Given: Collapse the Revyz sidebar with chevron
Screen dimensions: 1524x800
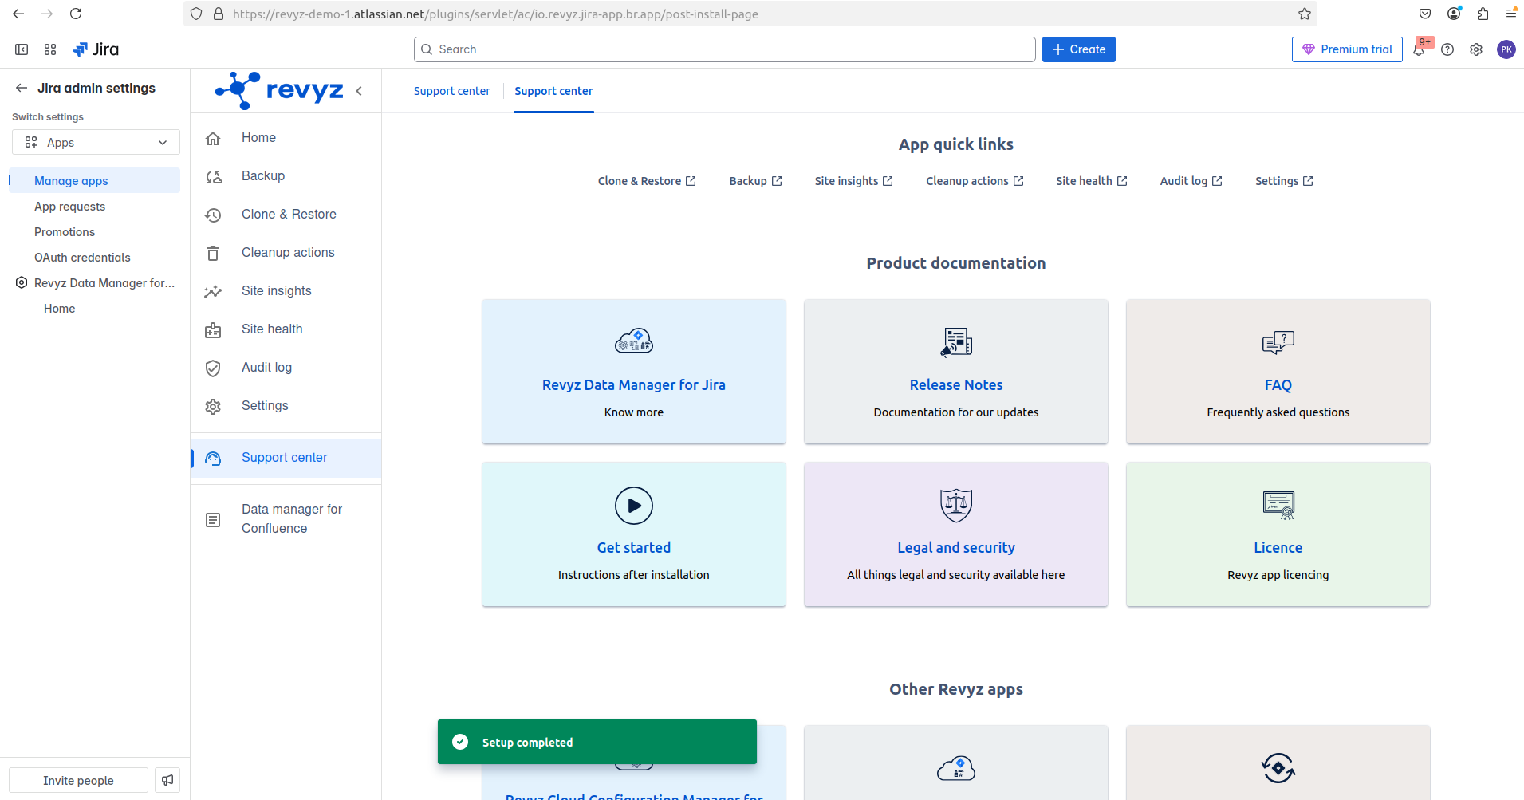Looking at the screenshot, I should (x=360, y=91).
